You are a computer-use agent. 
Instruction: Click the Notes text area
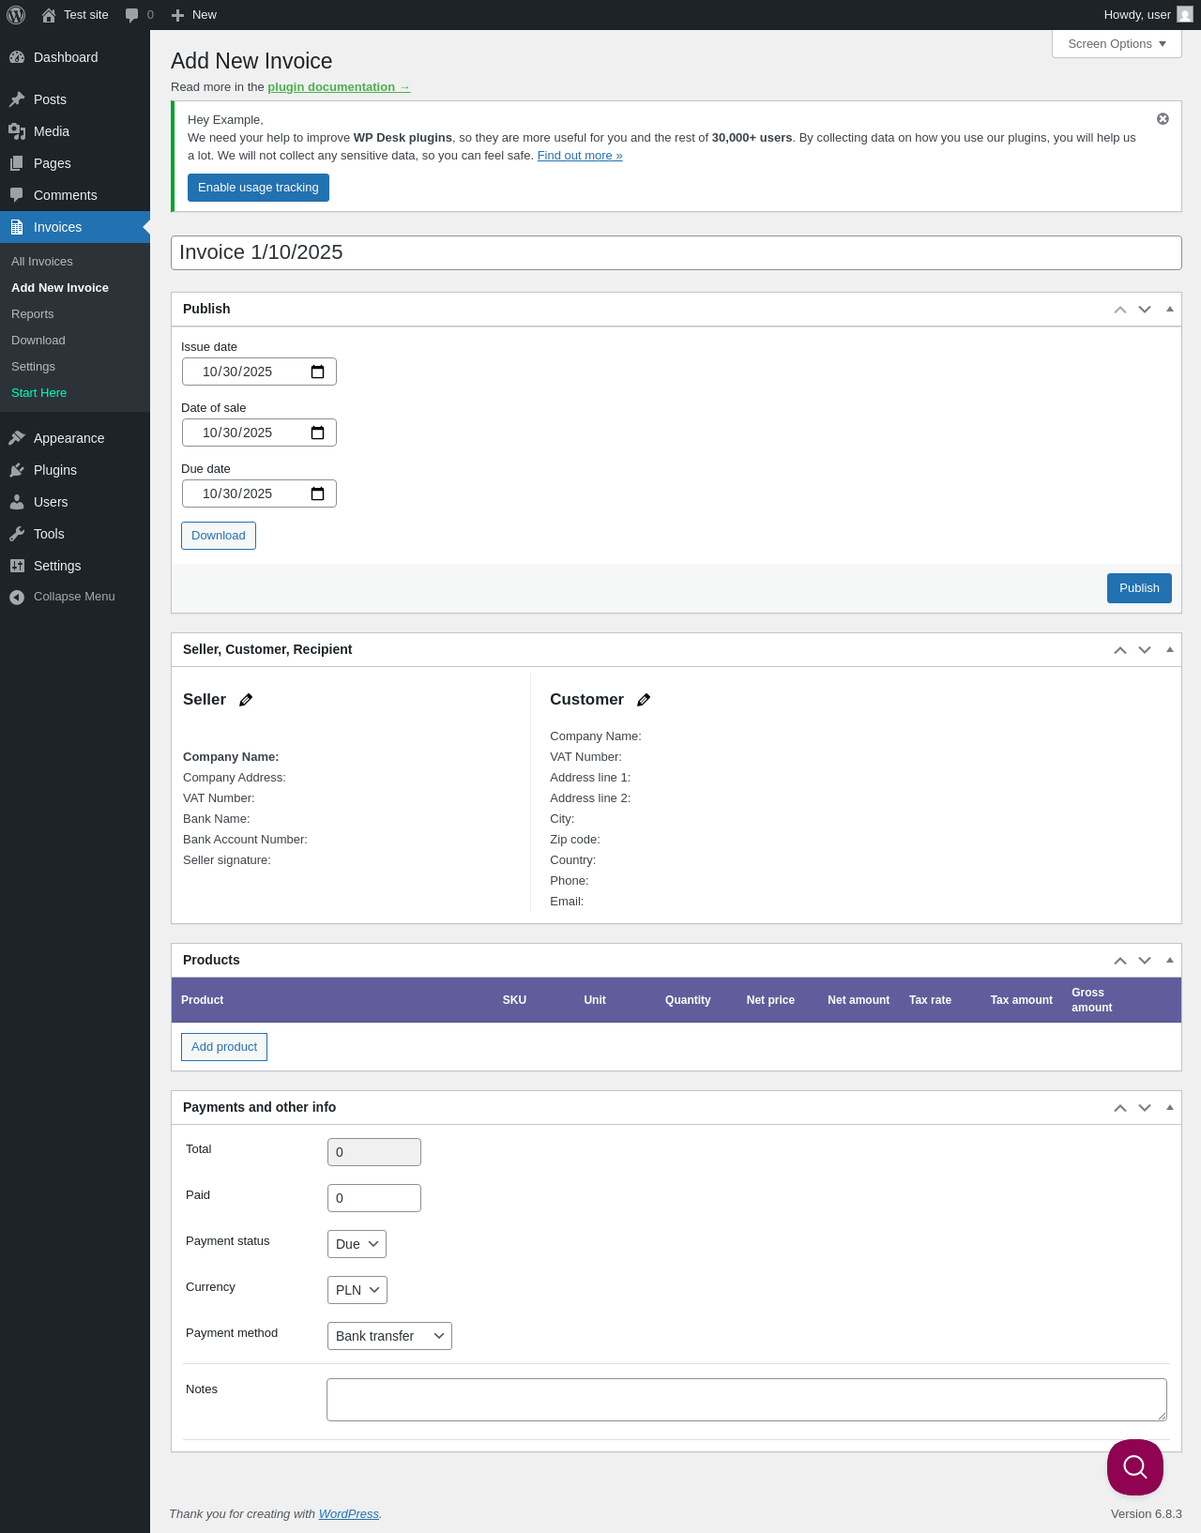pos(747,1400)
